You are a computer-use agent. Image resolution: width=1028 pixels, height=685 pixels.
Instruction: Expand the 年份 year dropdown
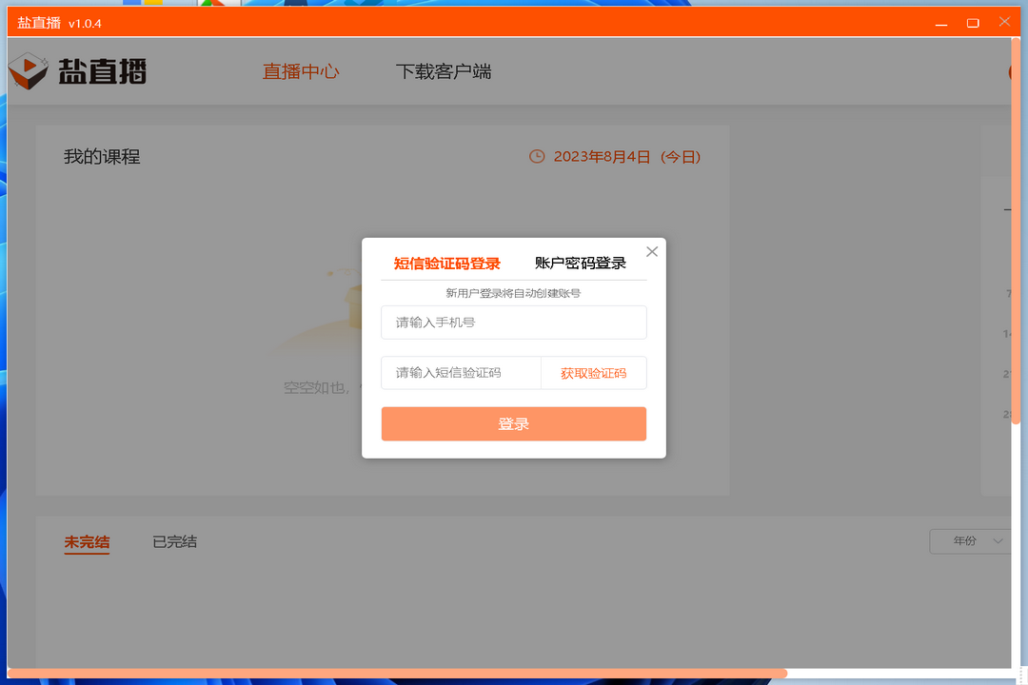pos(970,541)
